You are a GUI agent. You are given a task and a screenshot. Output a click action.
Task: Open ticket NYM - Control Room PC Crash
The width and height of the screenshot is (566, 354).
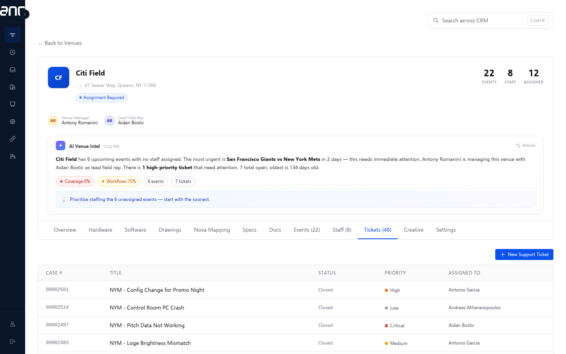pyautogui.click(x=147, y=308)
